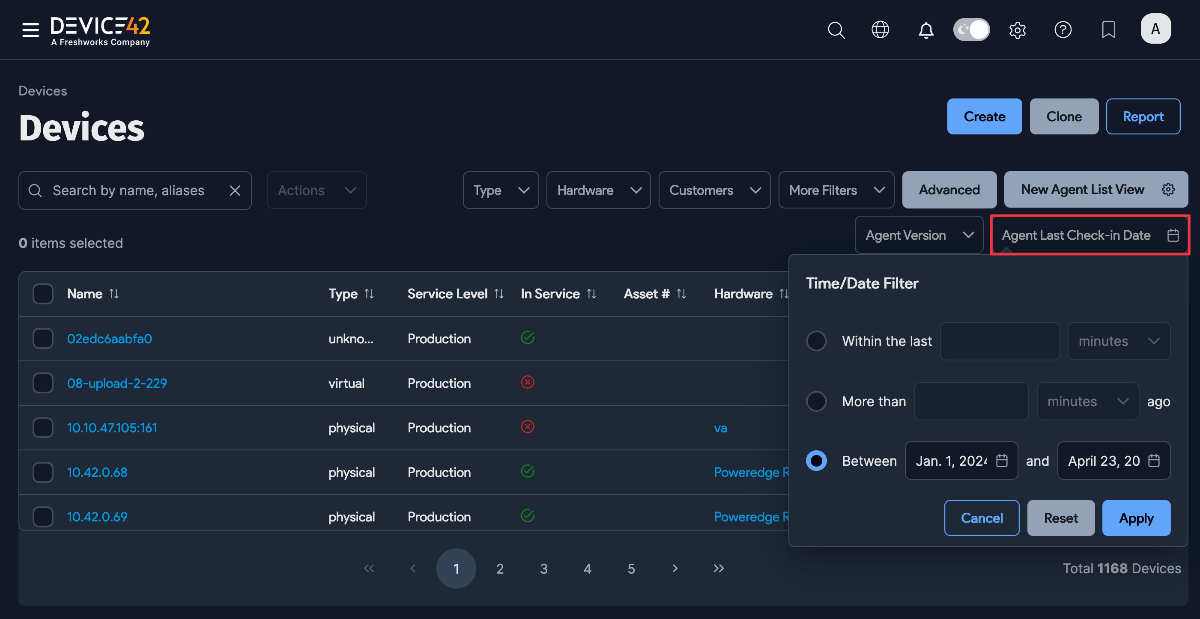Screen dimensions: 1200x619
Task: Open settings gear in top header
Action: click(1017, 30)
